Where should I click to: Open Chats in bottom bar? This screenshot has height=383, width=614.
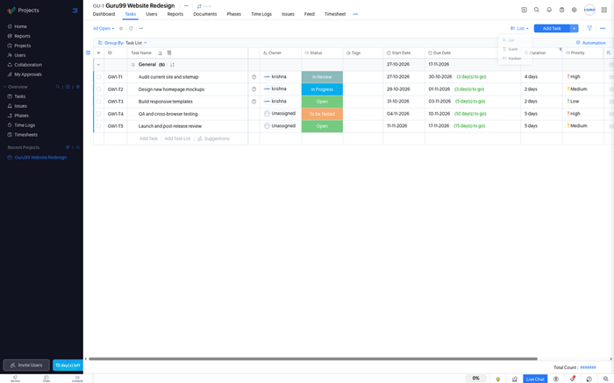coord(46,379)
